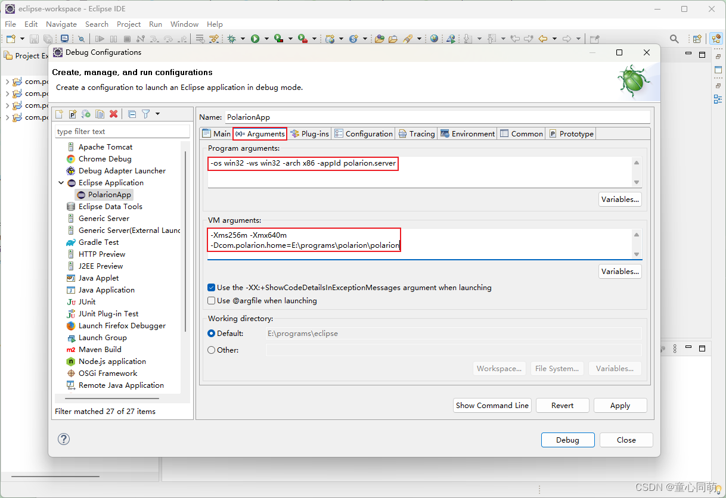Click Show Command Line button
The width and height of the screenshot is (726, 498).
tap(492, 405)
